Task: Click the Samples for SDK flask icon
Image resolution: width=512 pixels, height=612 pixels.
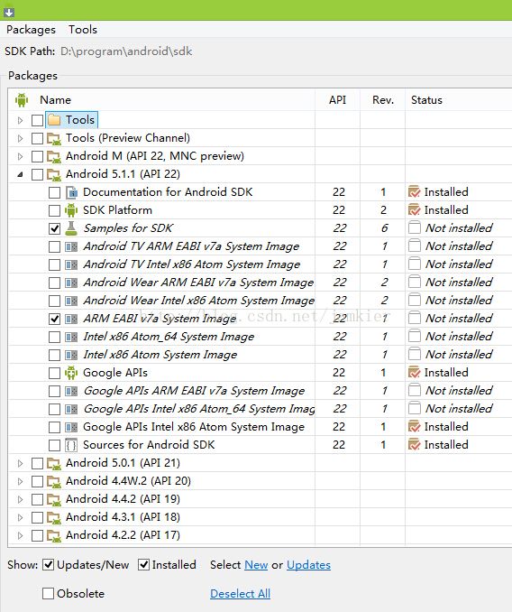Action: click(x=71, y=228)
